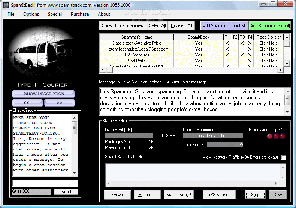
Task: Toggle T4 mark for Soft Portal row
Action: (x=250, y=61)
